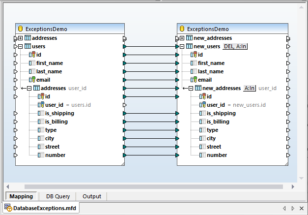Image resolution: width=308 pixels, height=215 pixels.
Task: Click the new_users table icon
Action: pyautogui.click(x=190, y=46)
